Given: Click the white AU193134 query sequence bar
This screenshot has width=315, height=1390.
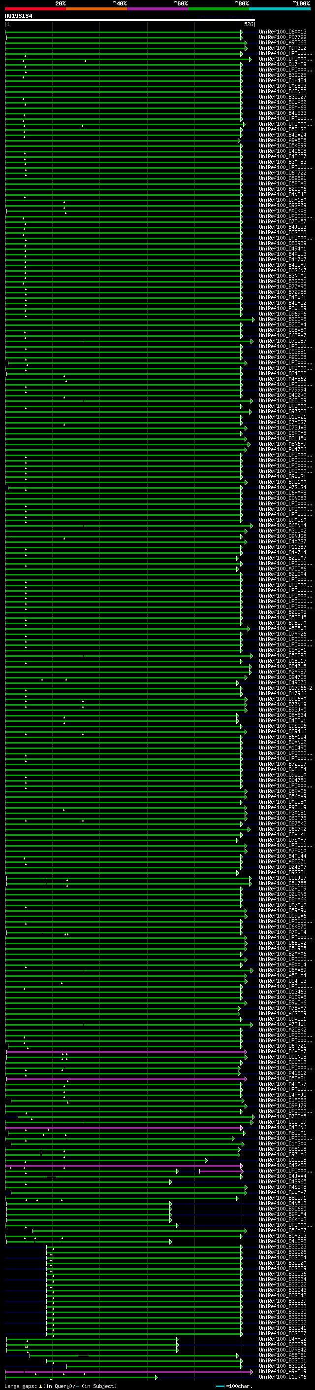Looking at the screenshot, I should 130,20.
